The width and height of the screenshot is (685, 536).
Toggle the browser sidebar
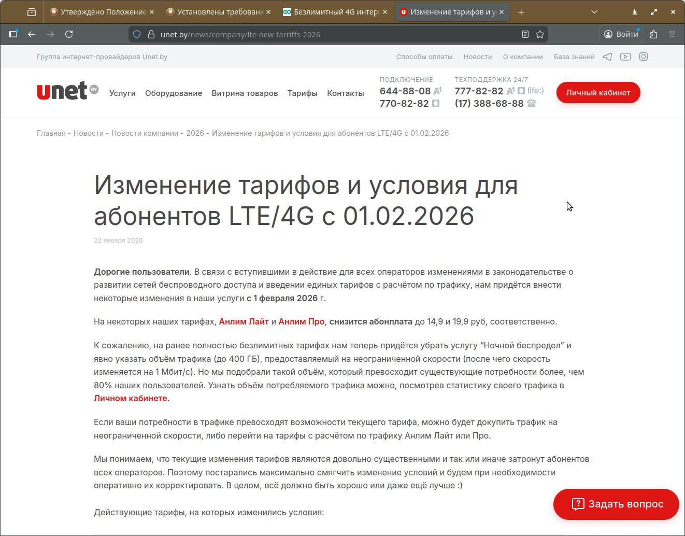(x=13, y=34)
